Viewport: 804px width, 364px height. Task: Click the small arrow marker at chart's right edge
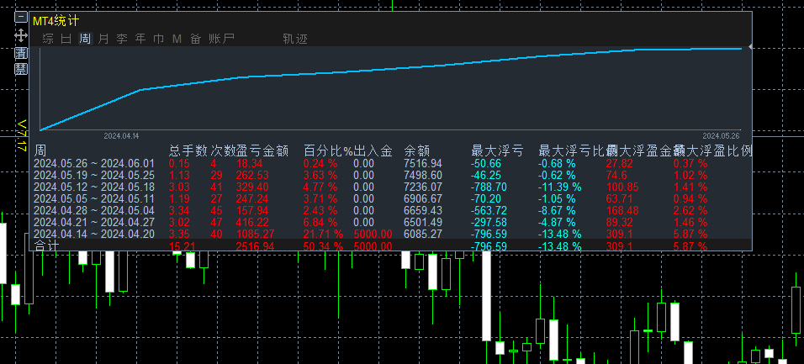click(750, 46)
